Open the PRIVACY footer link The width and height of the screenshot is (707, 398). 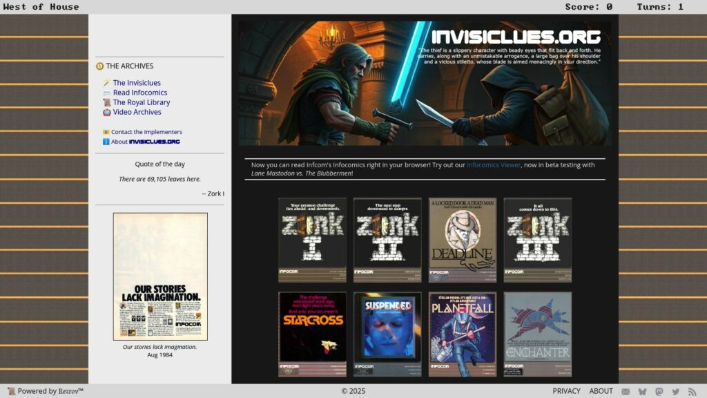tap(566, 391)
